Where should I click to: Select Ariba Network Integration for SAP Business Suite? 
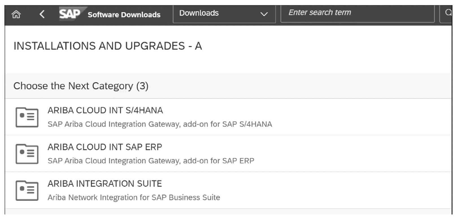pyautogui.click(x=134, y=197)
